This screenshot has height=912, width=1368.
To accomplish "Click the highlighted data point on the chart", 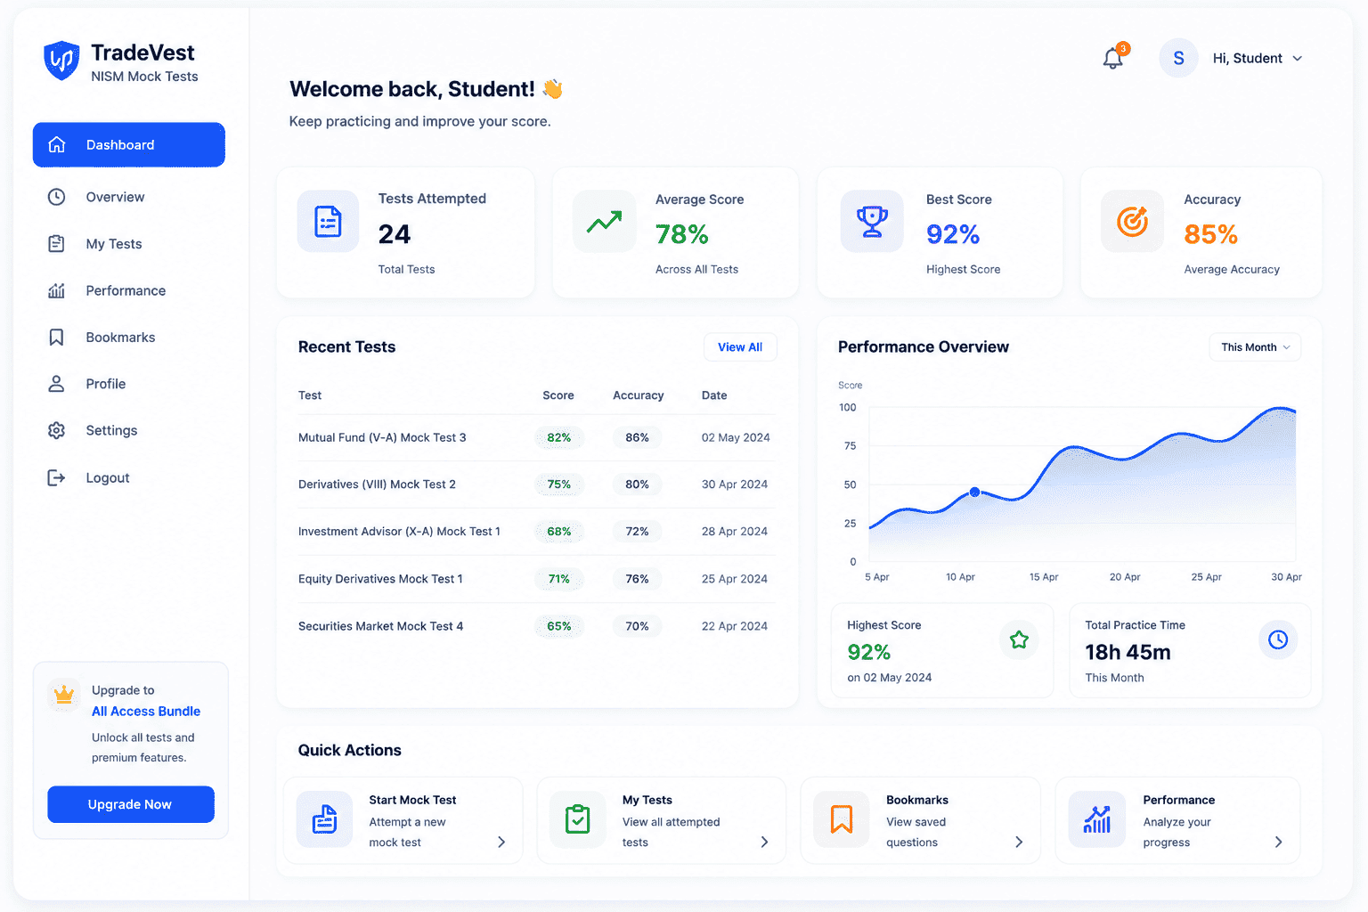I will click(974, 492).
